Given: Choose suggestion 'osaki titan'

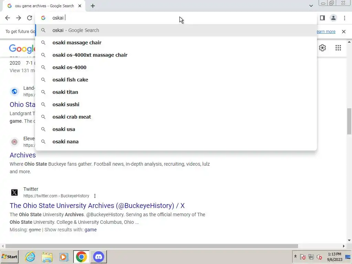Looking at the screenshot, I should (x=176, y=92).
